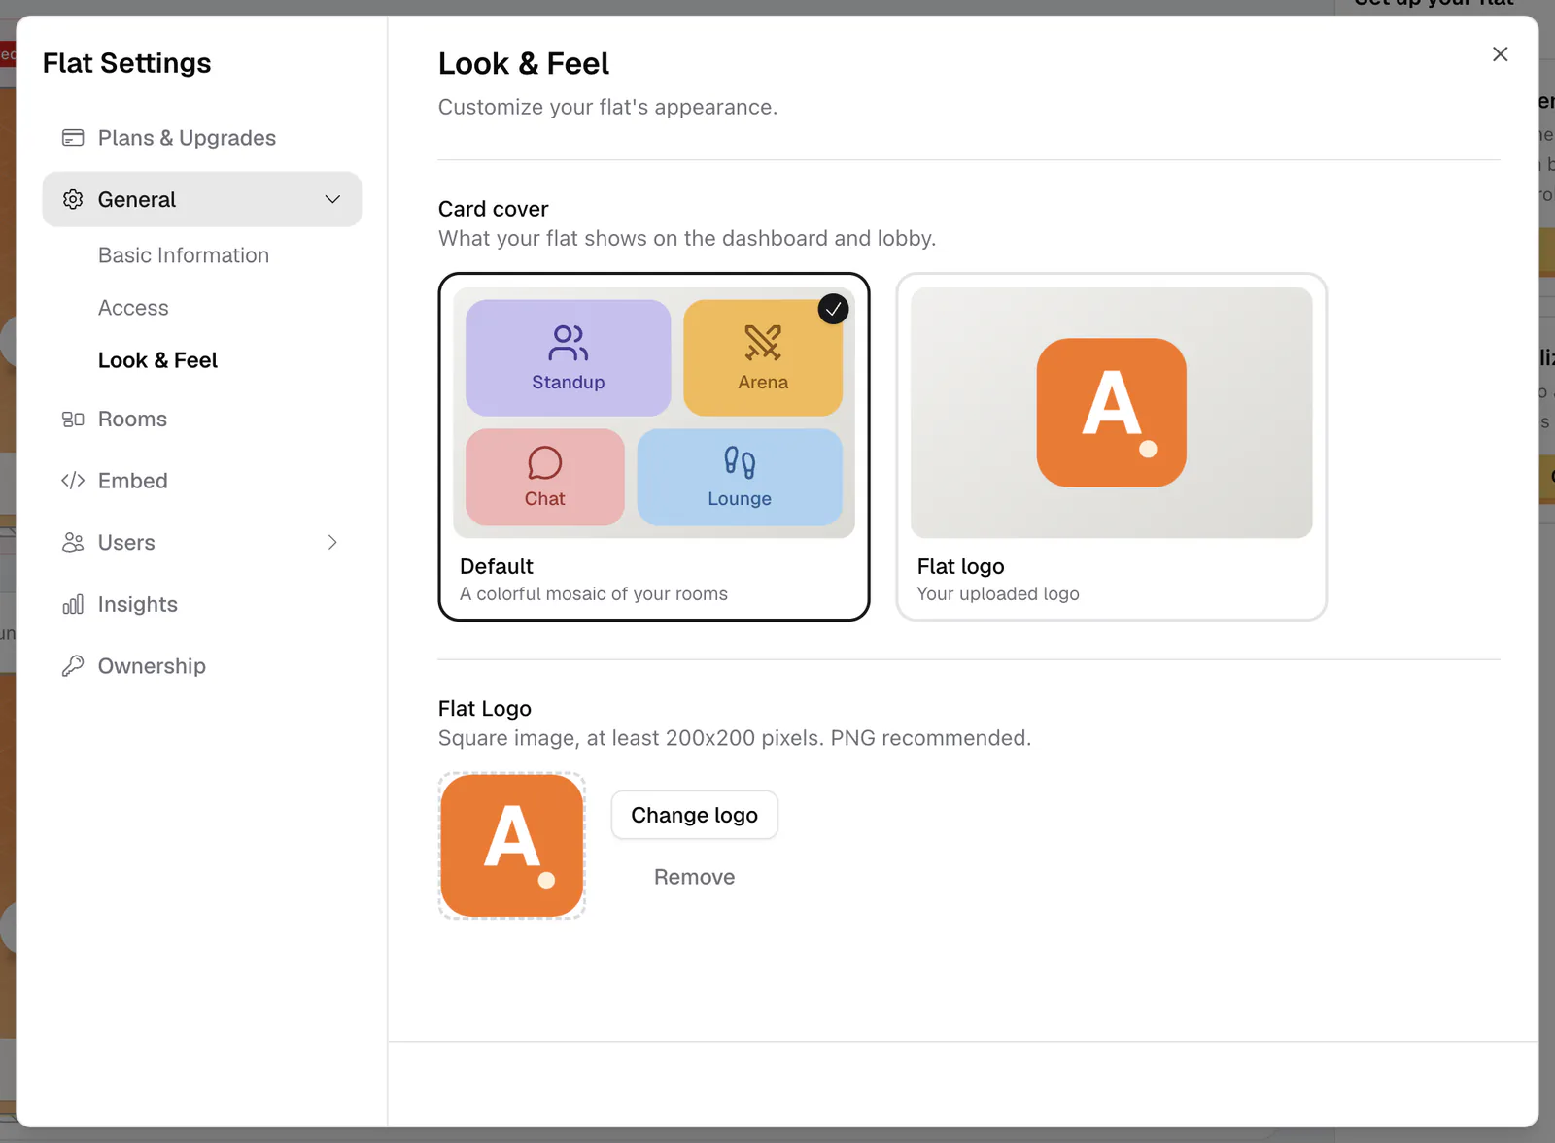The height and width of the screenshot is (1143, 1555).
Task: Open Basic Information settings page
Action: pyautogui.click(x=184, y=255)
